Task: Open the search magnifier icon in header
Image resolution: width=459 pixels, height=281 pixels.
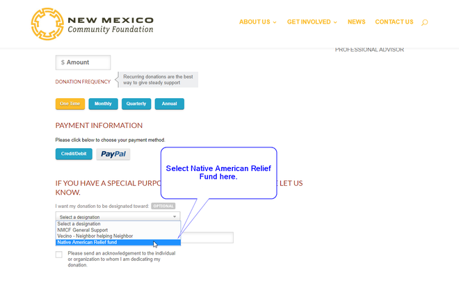Action: tap(424, 22)
